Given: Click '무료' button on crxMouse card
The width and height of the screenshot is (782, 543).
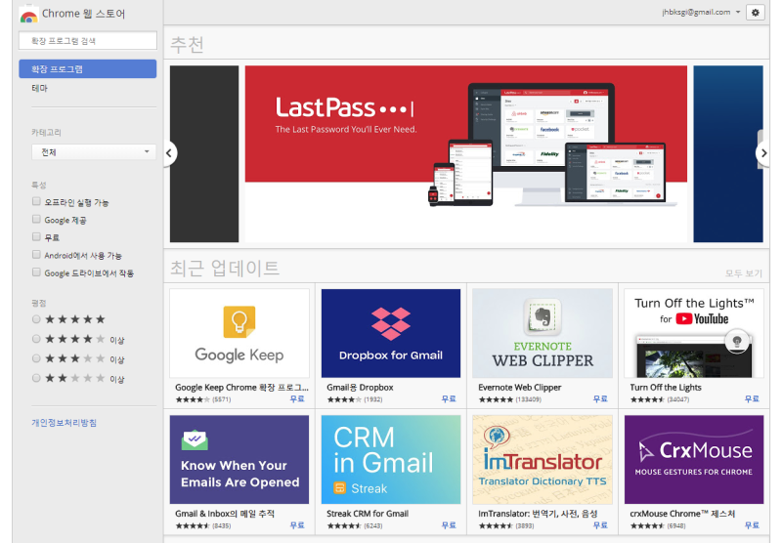Looking at the screenshot, I should pos(752,525).
